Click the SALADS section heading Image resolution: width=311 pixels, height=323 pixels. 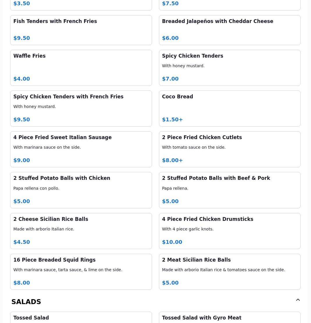26,302
